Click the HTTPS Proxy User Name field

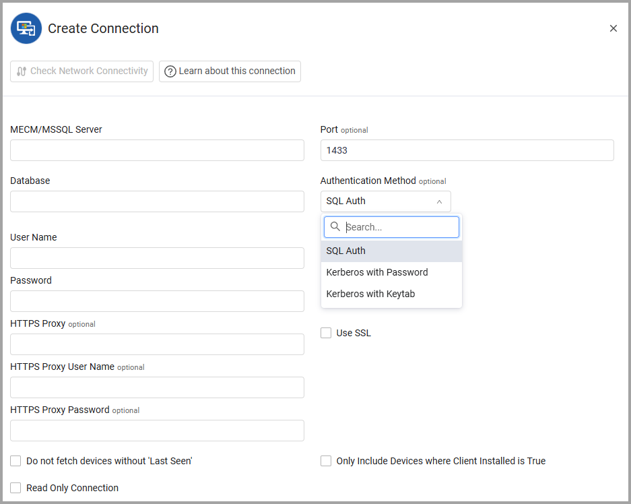click(157, 387)
